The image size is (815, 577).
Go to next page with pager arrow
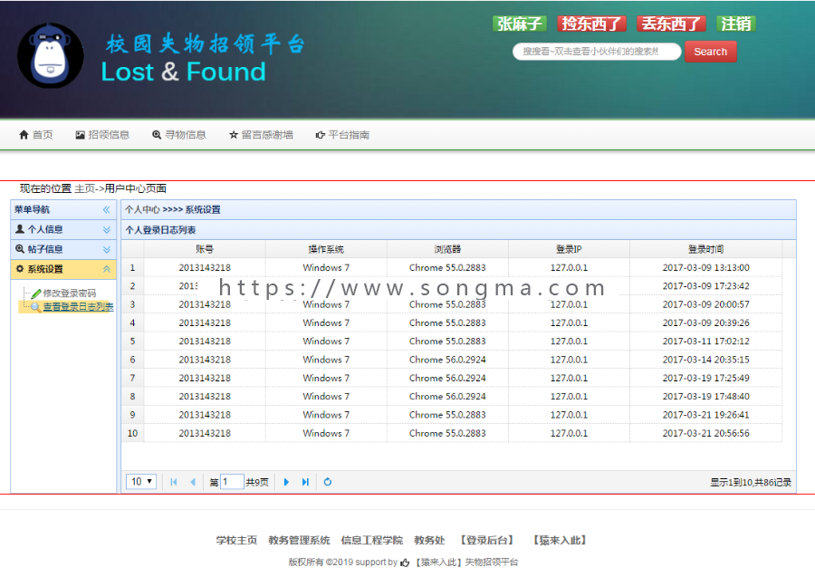pos(286,482)
